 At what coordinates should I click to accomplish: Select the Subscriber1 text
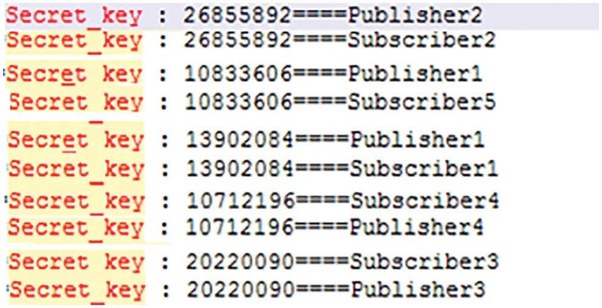[424, 169]
